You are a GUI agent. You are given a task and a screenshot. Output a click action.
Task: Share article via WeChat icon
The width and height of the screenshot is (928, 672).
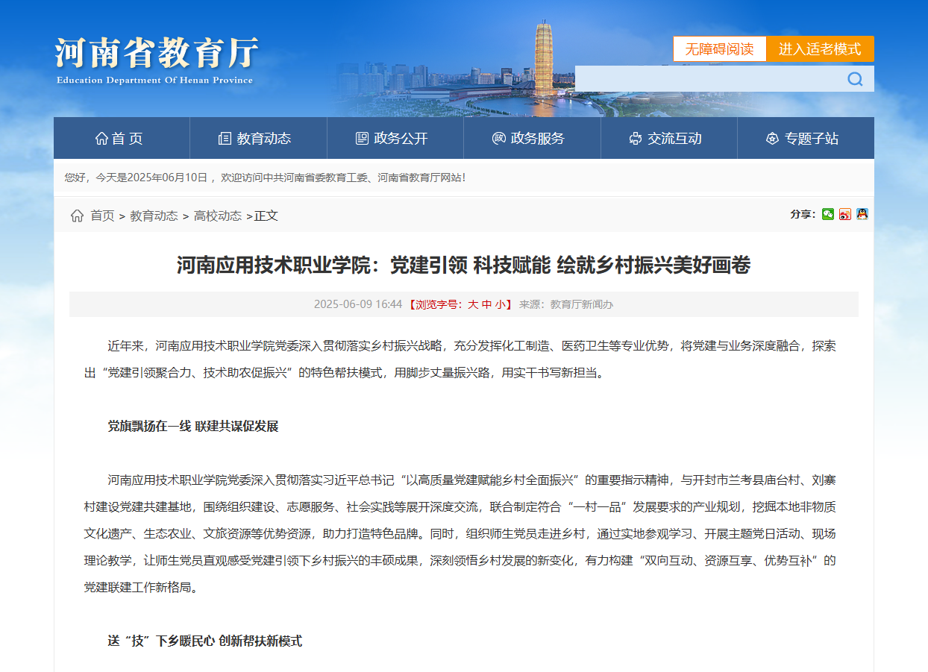pos(828,214)
